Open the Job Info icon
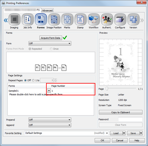This screenshot has height=146, width=148. coord(28,19)
